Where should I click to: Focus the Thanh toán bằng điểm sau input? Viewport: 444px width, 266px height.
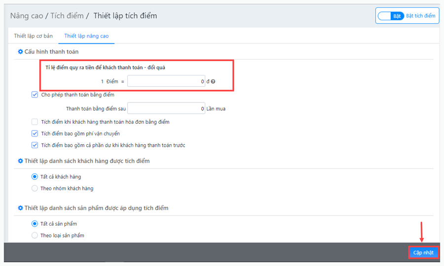pos(166,108)
